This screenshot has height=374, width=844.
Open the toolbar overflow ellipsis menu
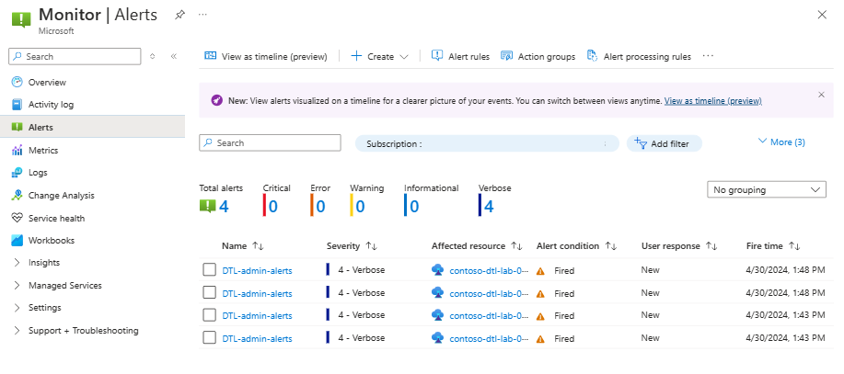pyautogui.click(x=708, y=56)
